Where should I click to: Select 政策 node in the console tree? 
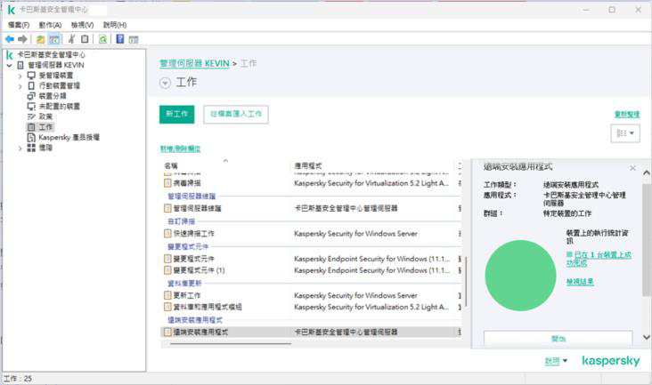[x=45, y=116]
